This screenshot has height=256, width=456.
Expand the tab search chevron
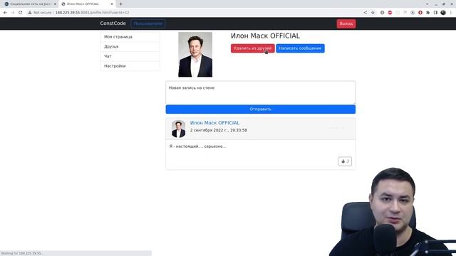click(x=427, y=4)
